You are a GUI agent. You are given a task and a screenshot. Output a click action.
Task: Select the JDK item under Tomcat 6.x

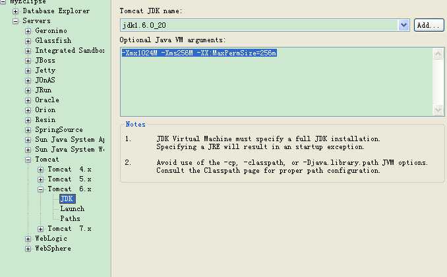67,199
